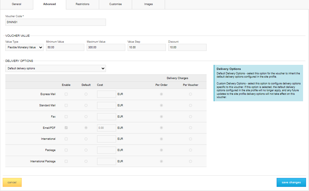Set International Package as default
Image resolution: width=309 pixels, height=191 pixels.
86,161
